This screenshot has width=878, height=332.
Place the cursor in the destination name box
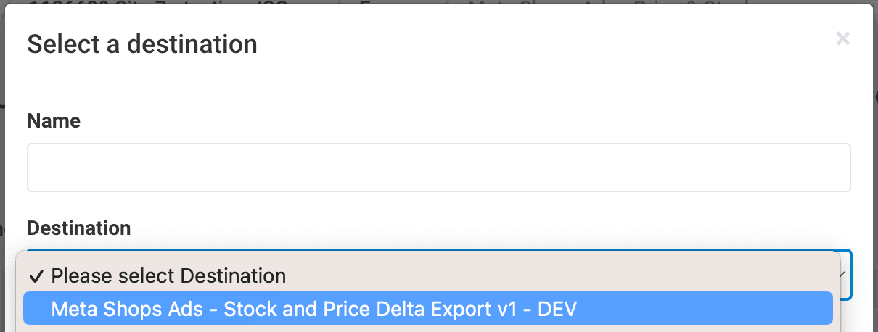click(438, 167)
